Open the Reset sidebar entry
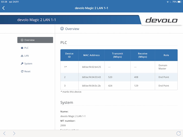This screenshot has width=183, height=137. tap(27, 72)
